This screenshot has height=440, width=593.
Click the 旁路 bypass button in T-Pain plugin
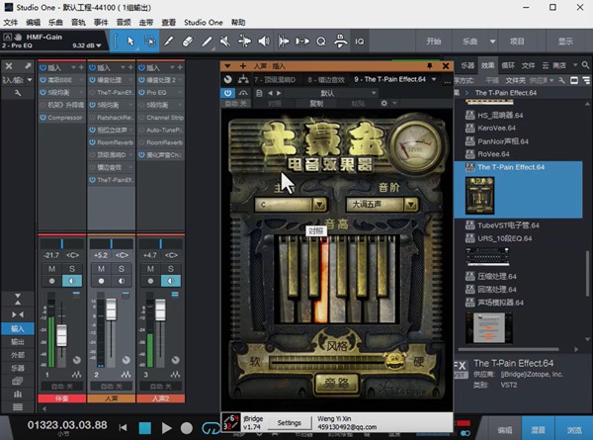point(336,384)
